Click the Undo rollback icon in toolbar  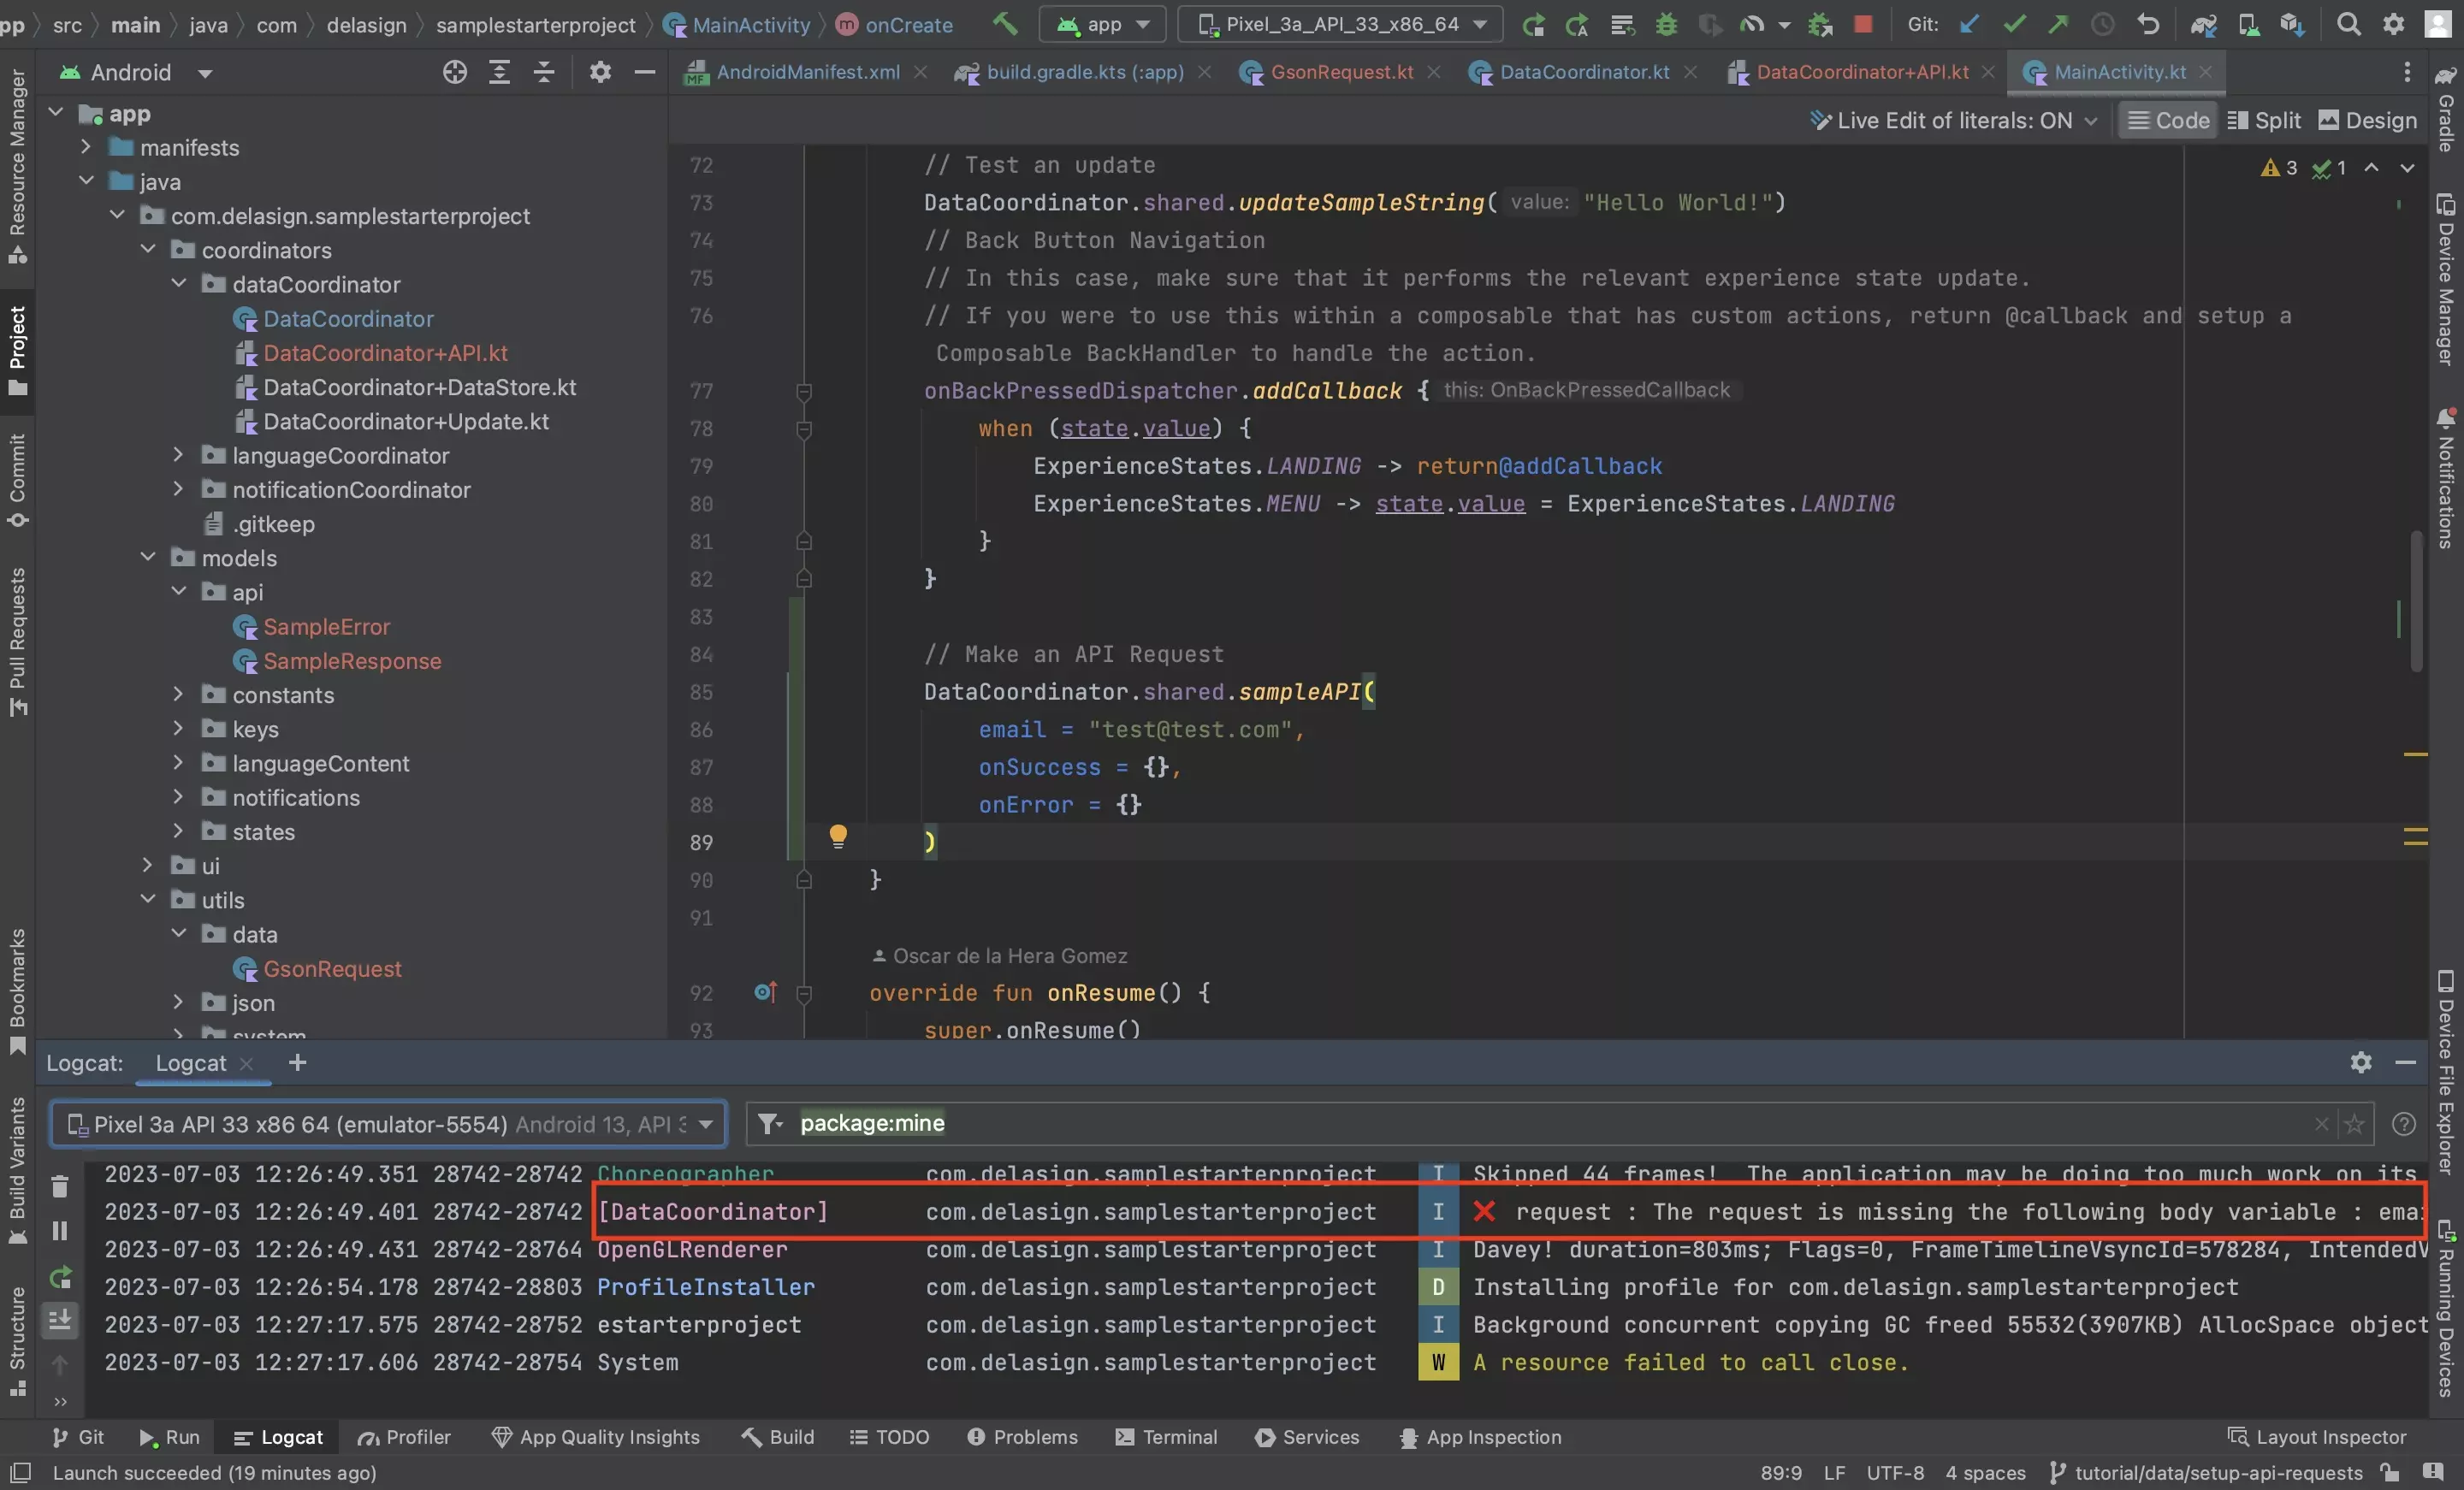pos(2147,24)
